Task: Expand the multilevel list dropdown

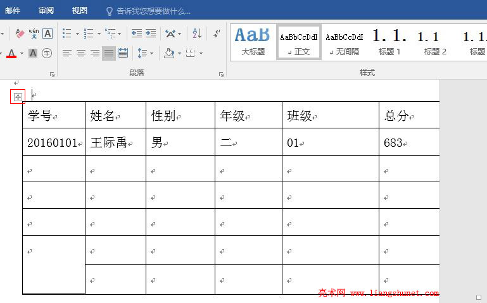Action: 120,34
